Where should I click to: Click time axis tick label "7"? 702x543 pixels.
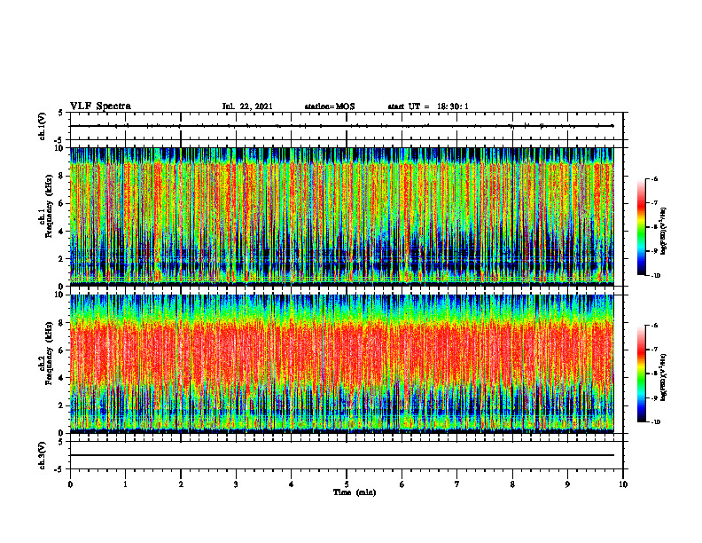pyautogui.click(x=457, y=484)
